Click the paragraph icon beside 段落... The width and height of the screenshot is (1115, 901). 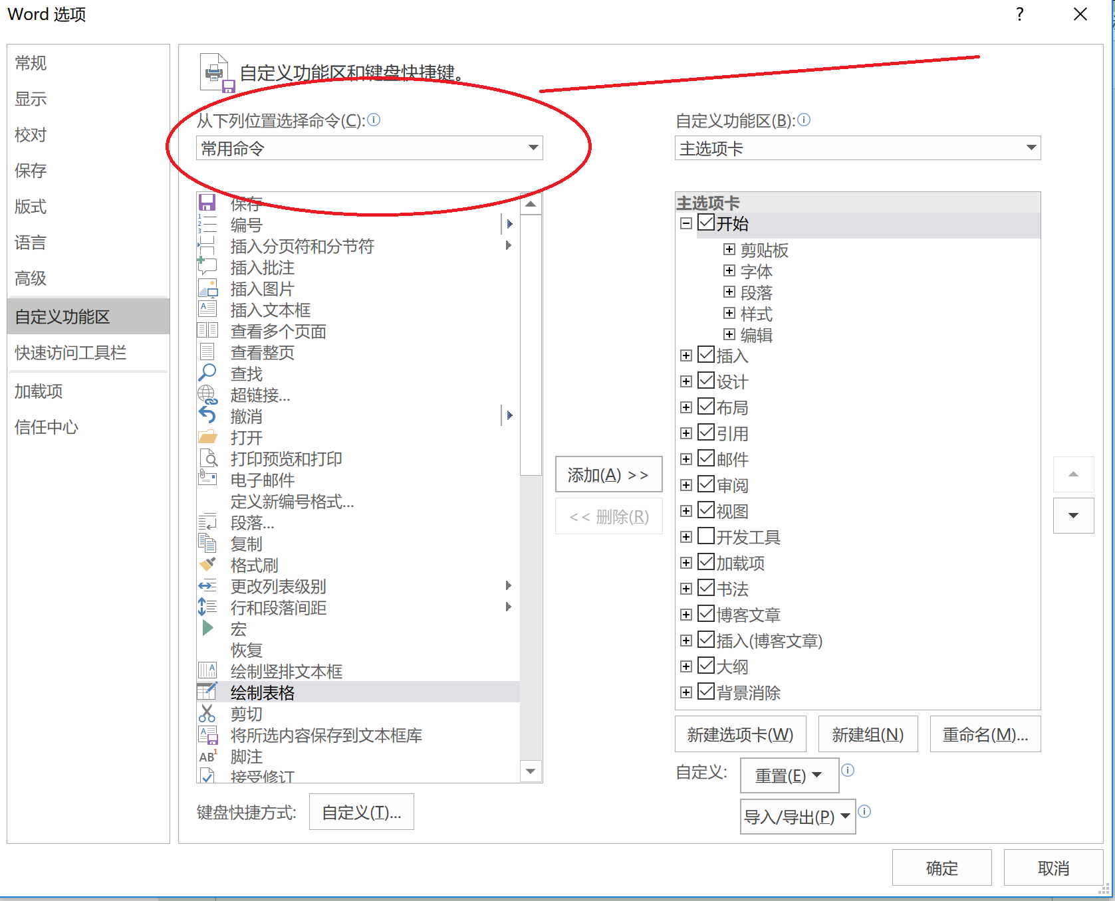coord(207,522)
